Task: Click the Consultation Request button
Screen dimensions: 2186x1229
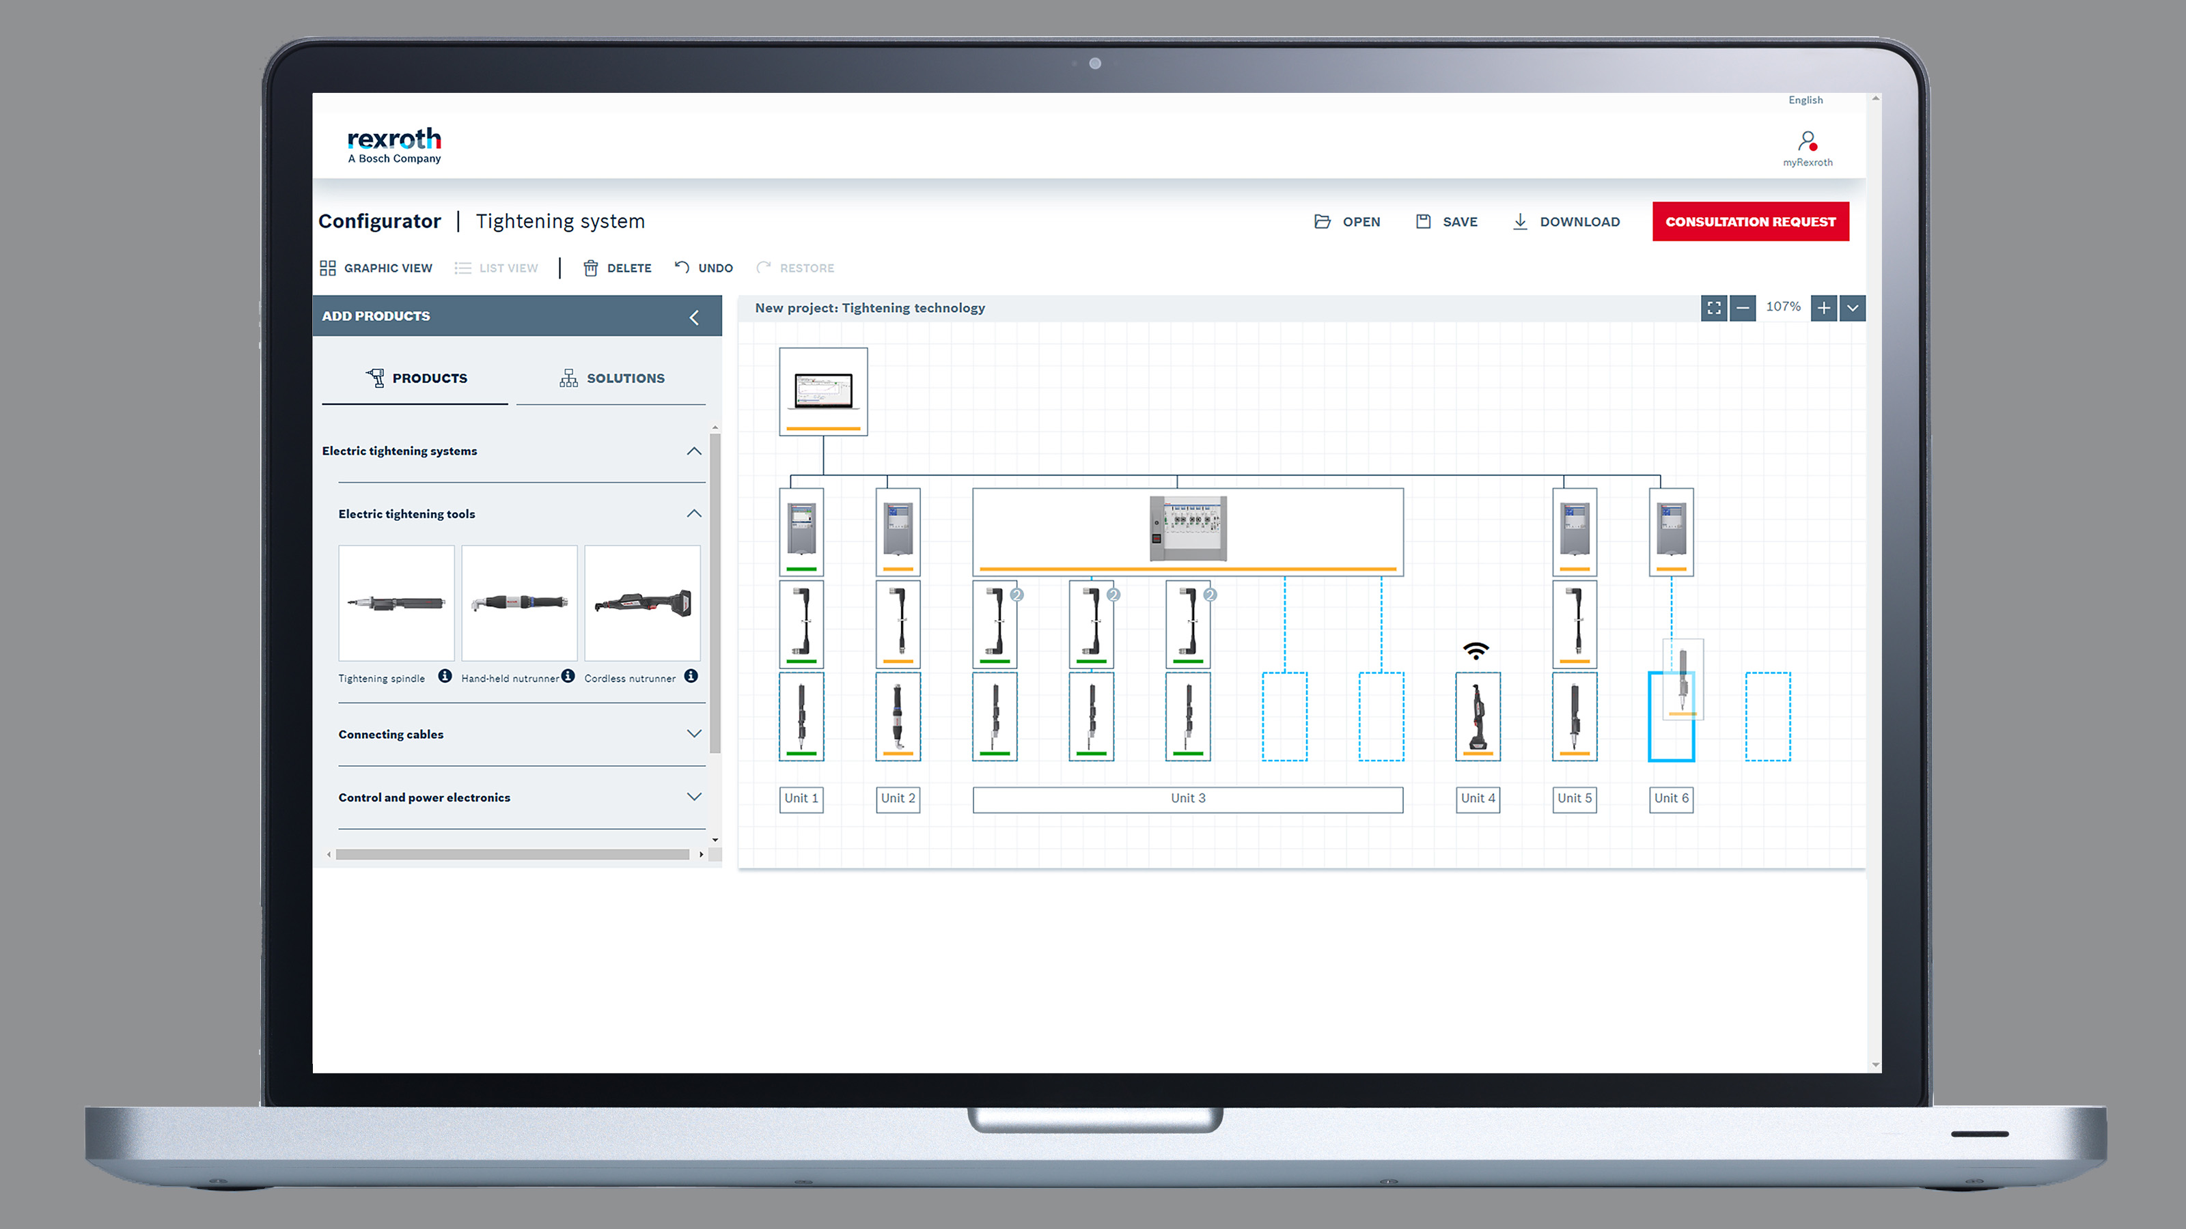Action: (1749, 221)
